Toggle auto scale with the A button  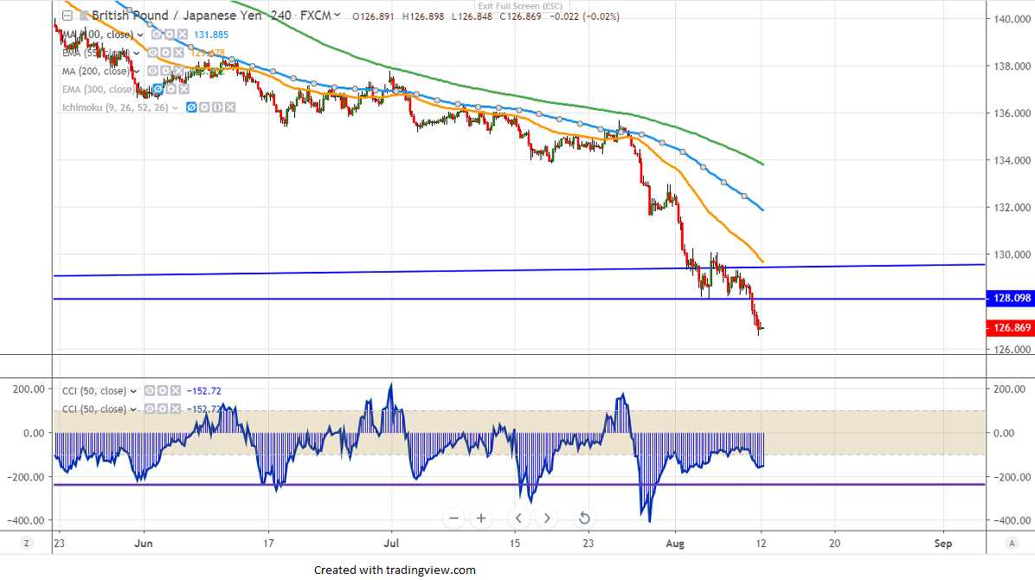pyautogui.click(x=1012, y=543)
